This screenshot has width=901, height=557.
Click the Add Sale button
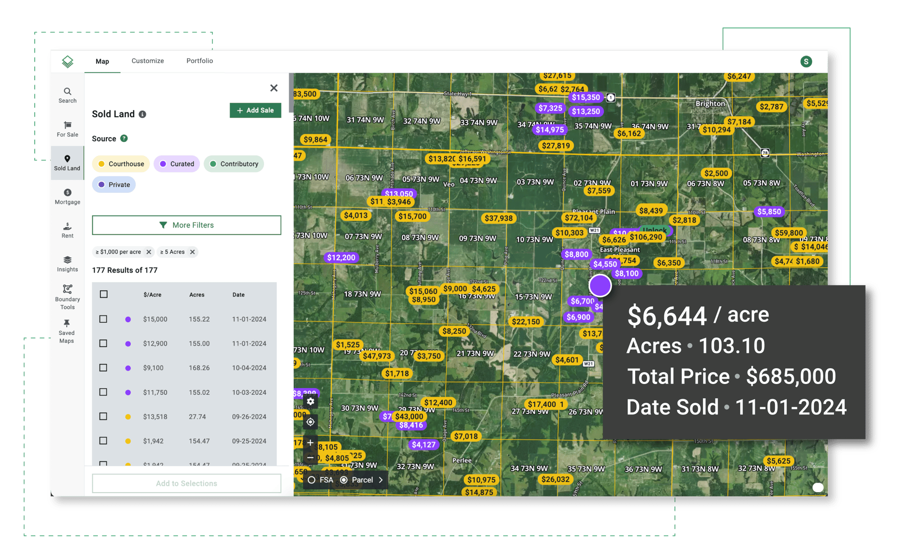click(255, 110)
